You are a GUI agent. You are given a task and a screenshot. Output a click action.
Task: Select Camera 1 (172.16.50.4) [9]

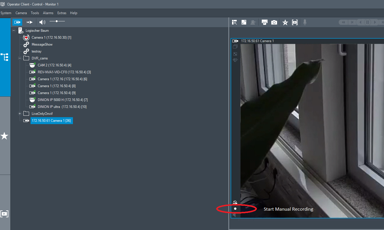[x=57, y=93]
